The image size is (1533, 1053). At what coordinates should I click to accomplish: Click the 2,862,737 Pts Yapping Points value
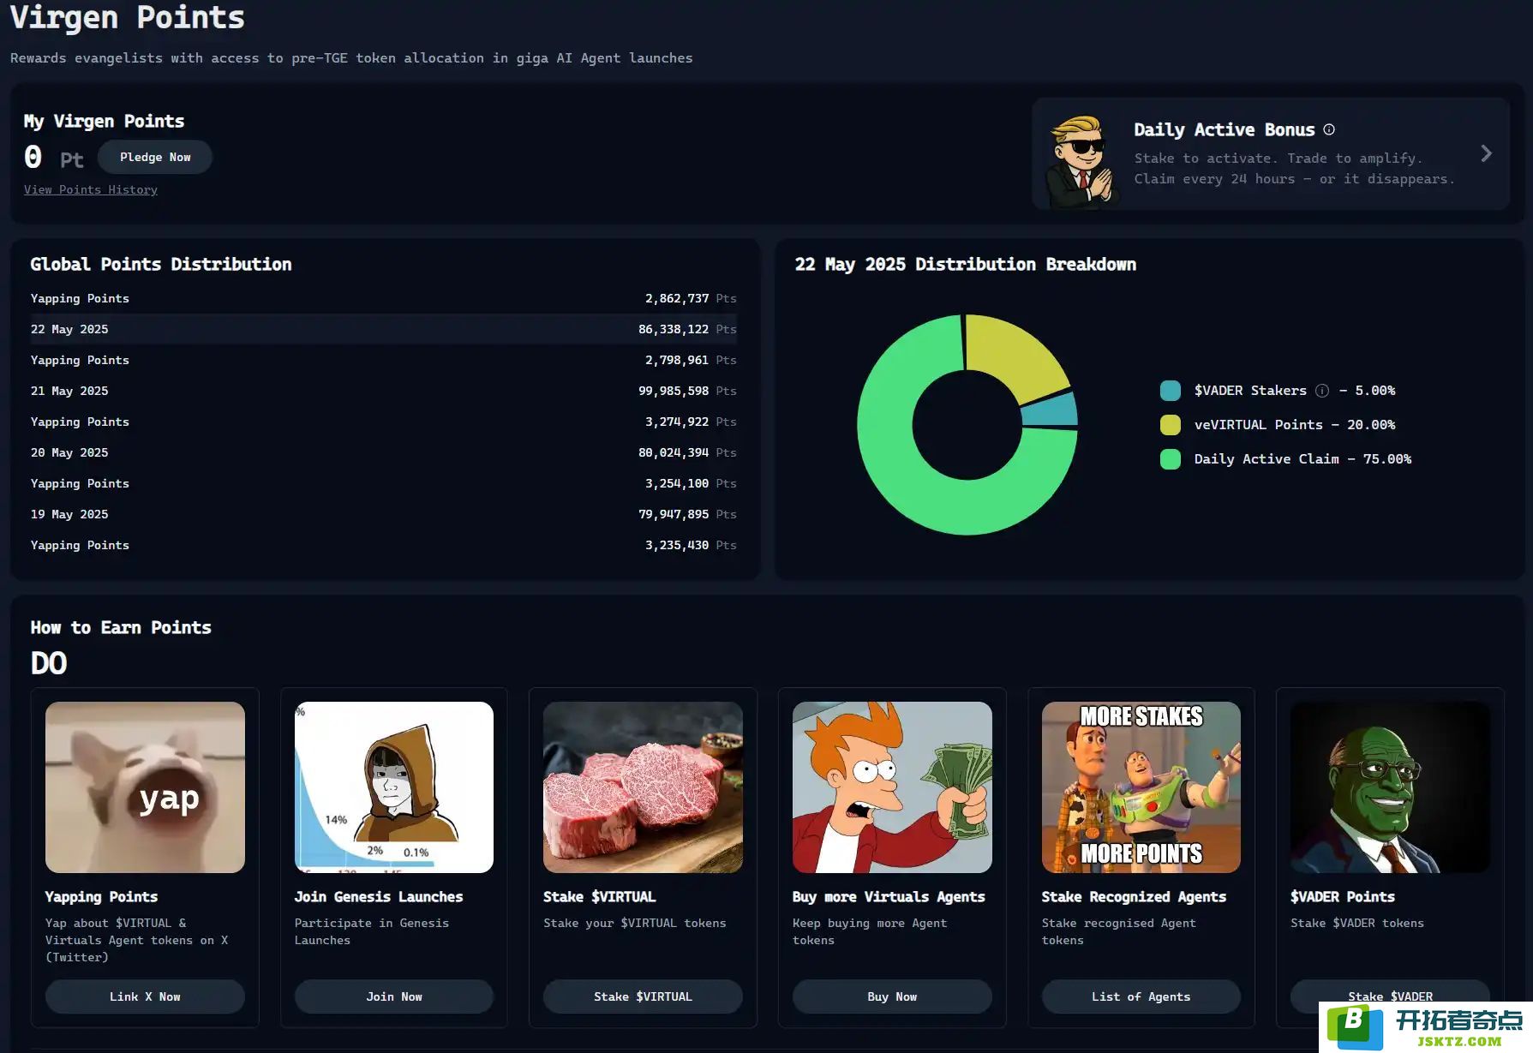click(x=690, y=298)
